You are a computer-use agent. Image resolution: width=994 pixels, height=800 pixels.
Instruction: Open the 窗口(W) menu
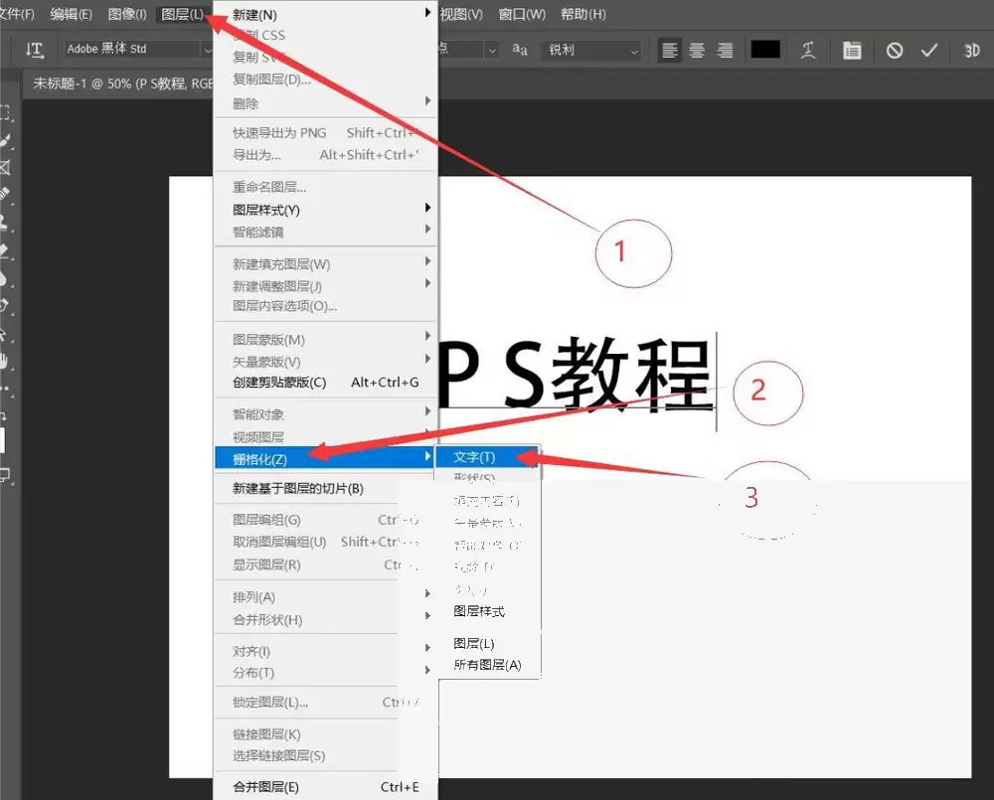pyautogui.click(x=521, y=14)
